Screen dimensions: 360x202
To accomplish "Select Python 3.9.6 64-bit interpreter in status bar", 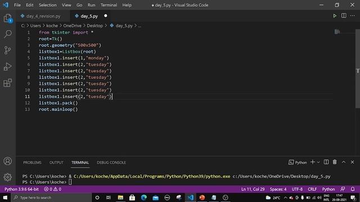I will pyautogui.click(x=21, y=189).
